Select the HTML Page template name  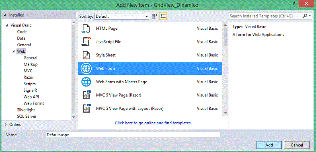tap(107, 29)
